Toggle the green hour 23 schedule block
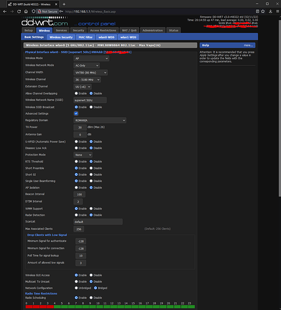 click(191, 306)
